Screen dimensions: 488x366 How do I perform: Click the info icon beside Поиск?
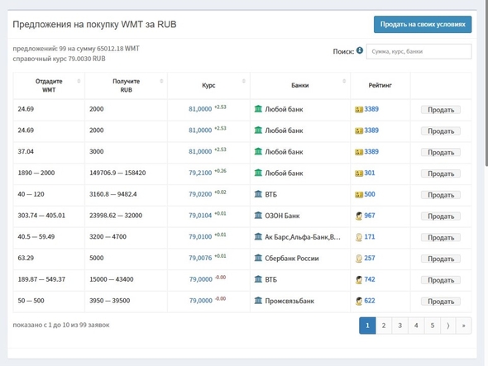click(360, 50)
